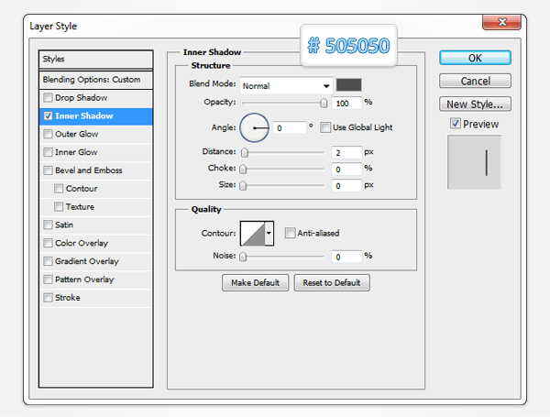Enable the Anti-aliased checkbox
The image size is (550, 417).
pos(291,234)
